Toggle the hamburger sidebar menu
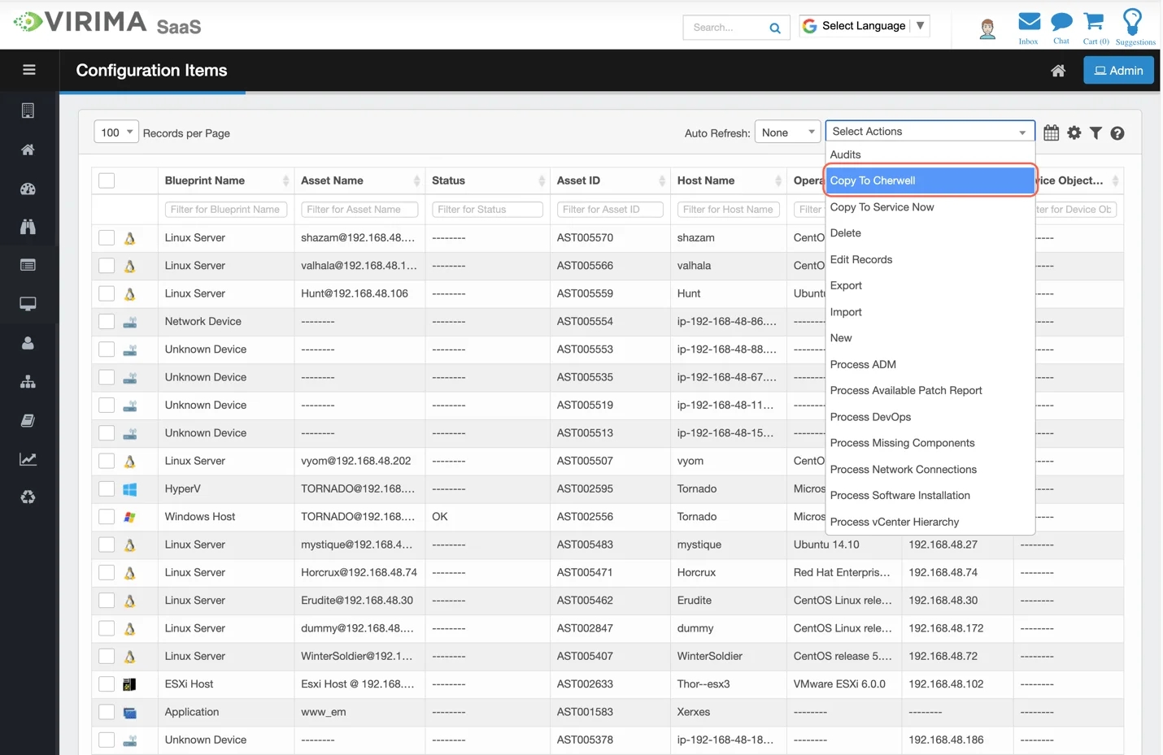Viewport: 1163px width, 755px height. pyautogui.click(x=29, y=70)
